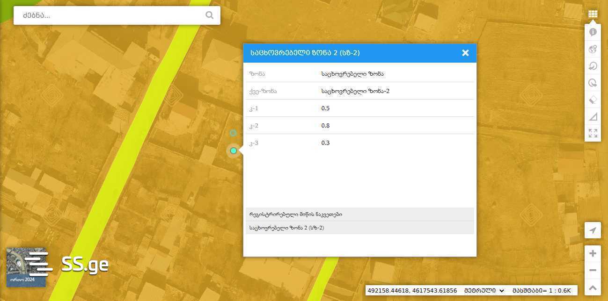
Task: Toggle fullscreen map view
Action: pyautogui.click(x=593, y=133)
